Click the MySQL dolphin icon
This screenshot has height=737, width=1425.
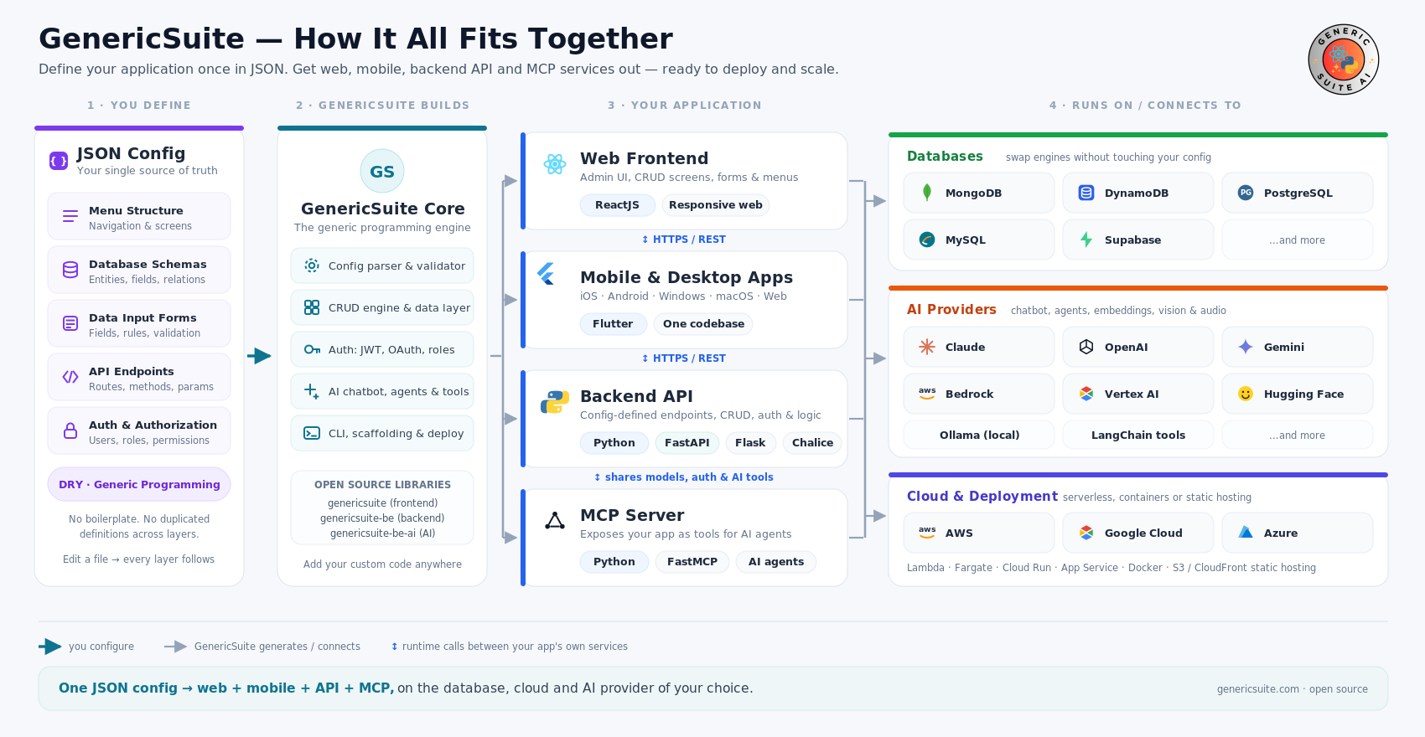pyautogui.click(x=927, y=240)
